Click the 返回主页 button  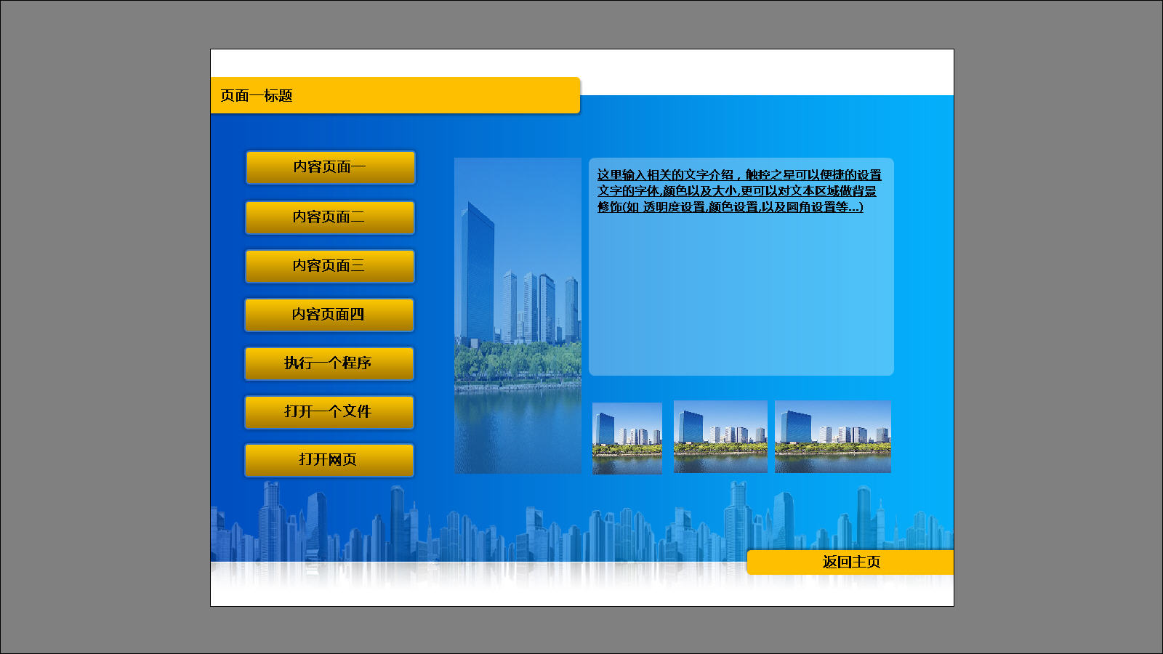coord(850,562)
